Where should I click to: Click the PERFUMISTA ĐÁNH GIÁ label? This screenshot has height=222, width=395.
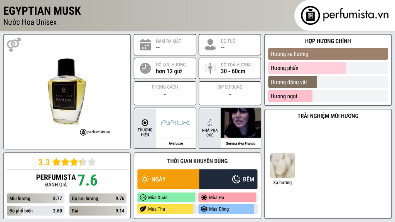coord(56,181)
